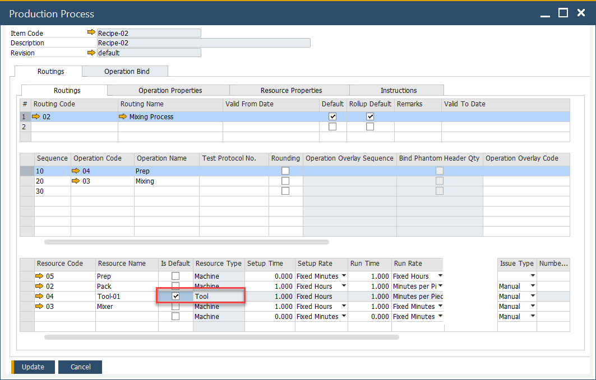Click the link arrow next to Item Code
596x380 pixels.
(x=91, y=32)
